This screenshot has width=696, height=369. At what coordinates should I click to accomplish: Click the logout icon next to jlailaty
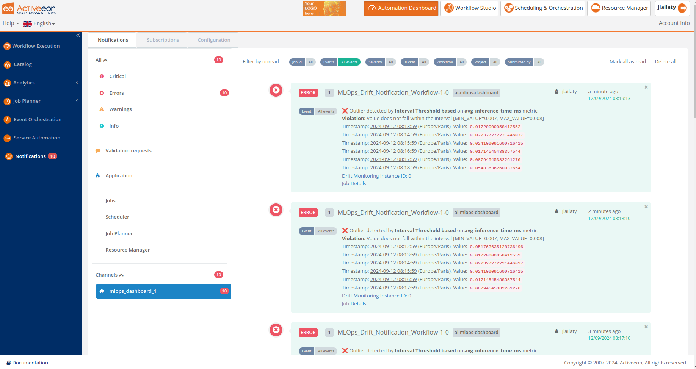coord(682,8)
